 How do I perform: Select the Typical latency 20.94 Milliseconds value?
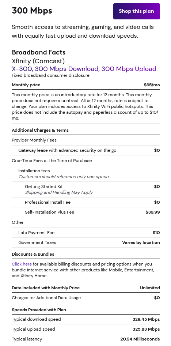[x=140, y=339]
